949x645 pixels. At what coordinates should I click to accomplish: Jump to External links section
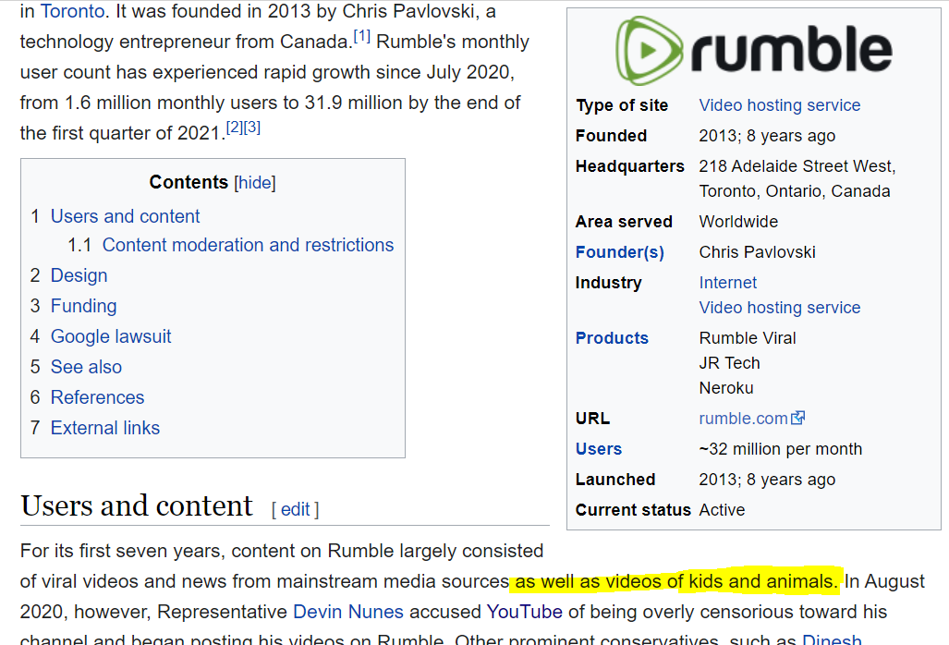point(105,428)
